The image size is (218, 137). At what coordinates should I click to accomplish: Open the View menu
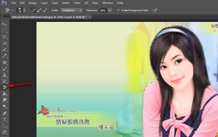(95, 3)
